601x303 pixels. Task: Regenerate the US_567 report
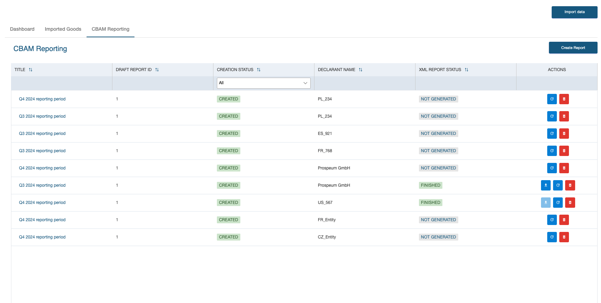pos(558,203)
